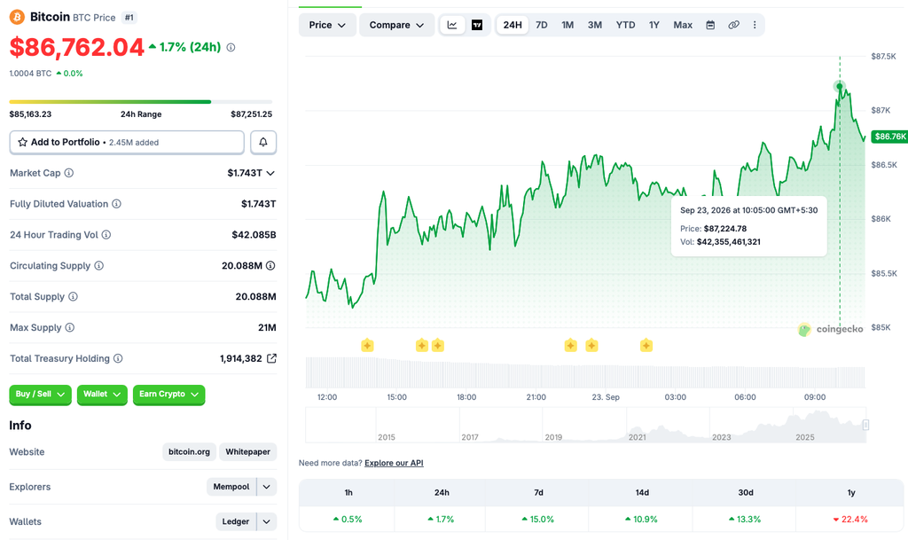Expand the Explorers dropdown arrow

266,487
